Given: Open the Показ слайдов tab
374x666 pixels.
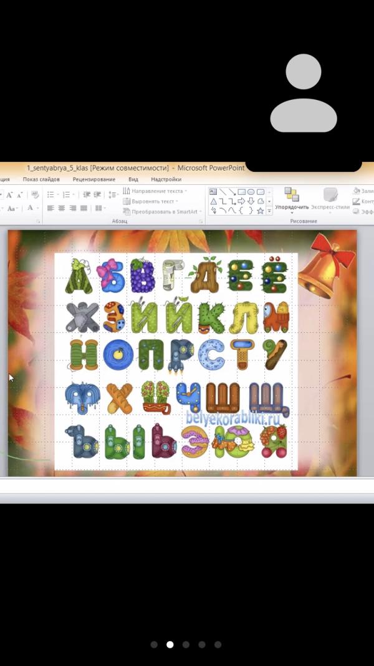Looking at the screenshot, I should coord(41,179).
